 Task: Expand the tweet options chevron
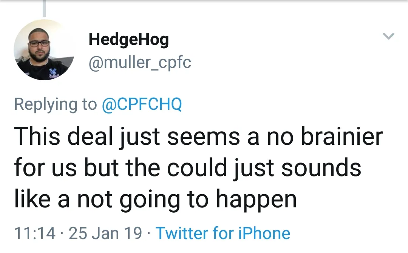coord(388,37)
